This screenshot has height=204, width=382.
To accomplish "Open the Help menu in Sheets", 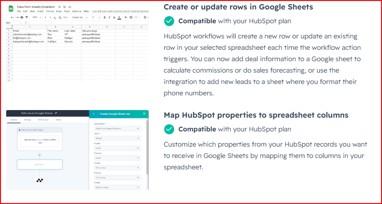I will point(86,11).
